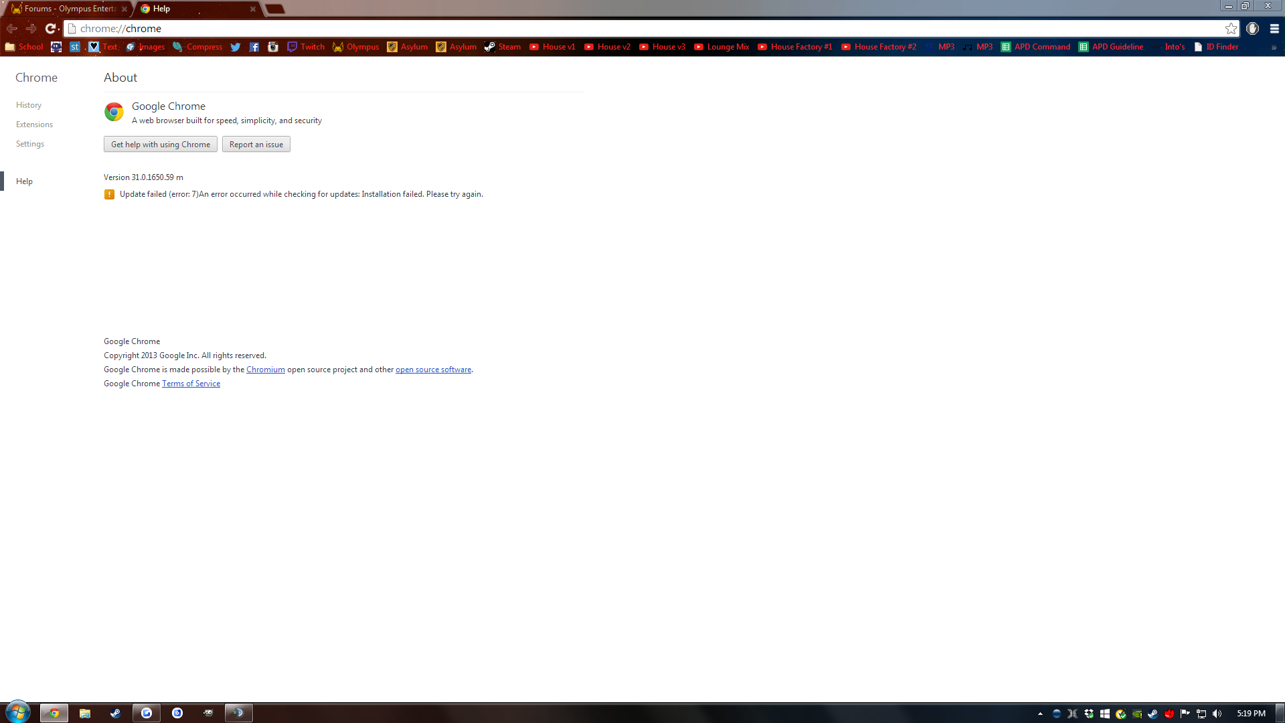Click the browser forward arrow

tap(31, 29)
